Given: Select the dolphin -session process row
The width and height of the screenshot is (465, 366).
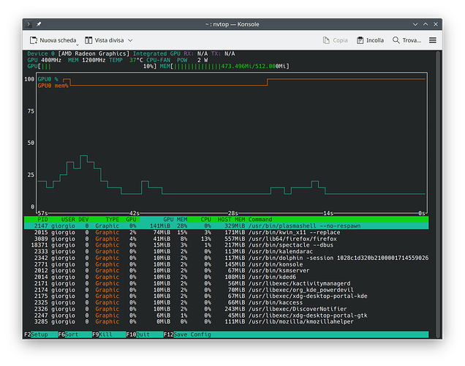Looking at the screenshot, I should 226,258.
